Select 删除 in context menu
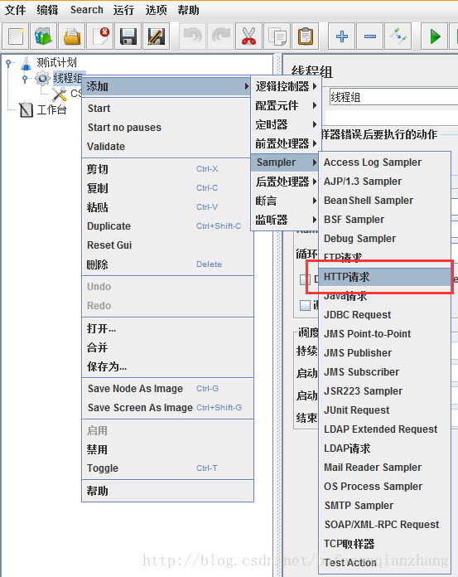 167,264
